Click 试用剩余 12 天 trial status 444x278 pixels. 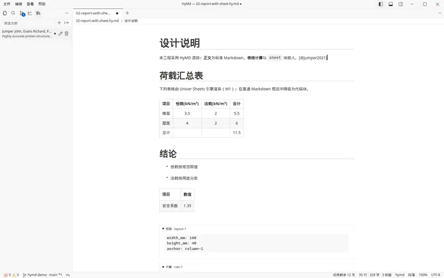point(344,275)
